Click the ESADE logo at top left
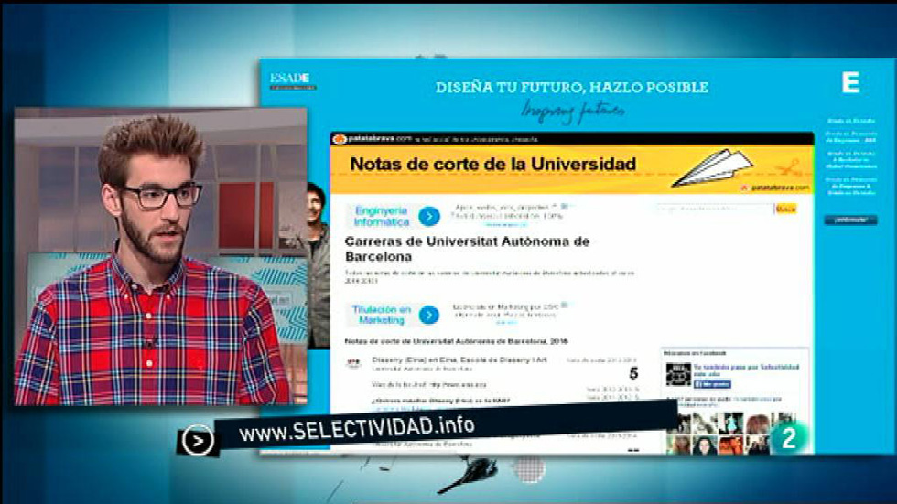This screenshot has width=897, height=504. [292, 80]
